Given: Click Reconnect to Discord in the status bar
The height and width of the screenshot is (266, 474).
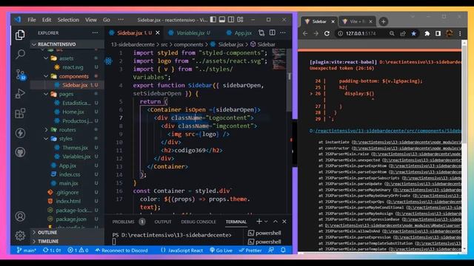Looking at the screenshot, I should 121,250.
